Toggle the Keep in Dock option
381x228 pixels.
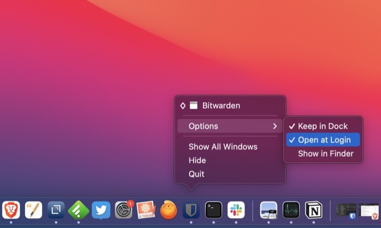(x=322, y=126)
